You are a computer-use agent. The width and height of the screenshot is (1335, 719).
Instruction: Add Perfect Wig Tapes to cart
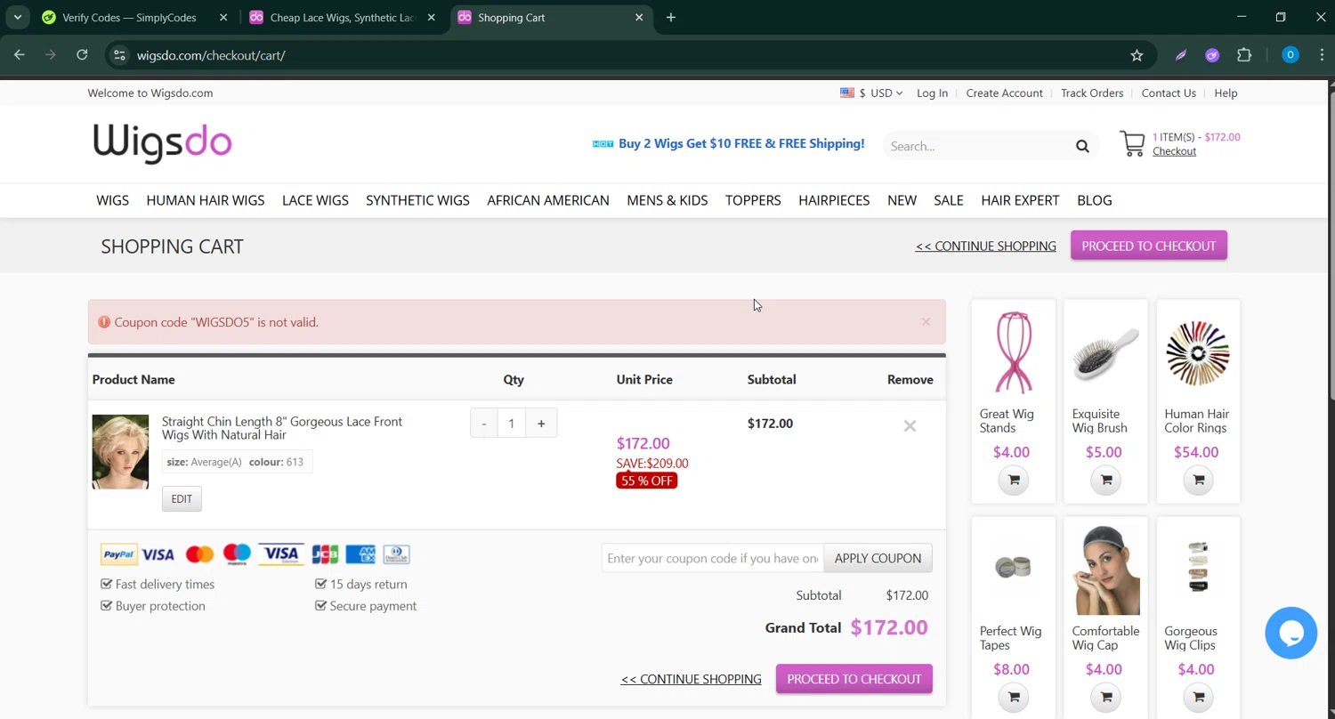pyautogui.click(x=1014, y=698)
